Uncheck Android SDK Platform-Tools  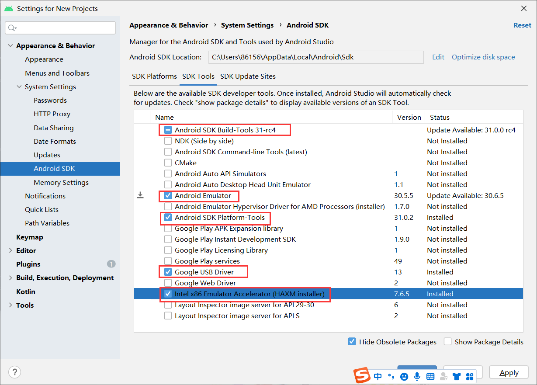168,217
